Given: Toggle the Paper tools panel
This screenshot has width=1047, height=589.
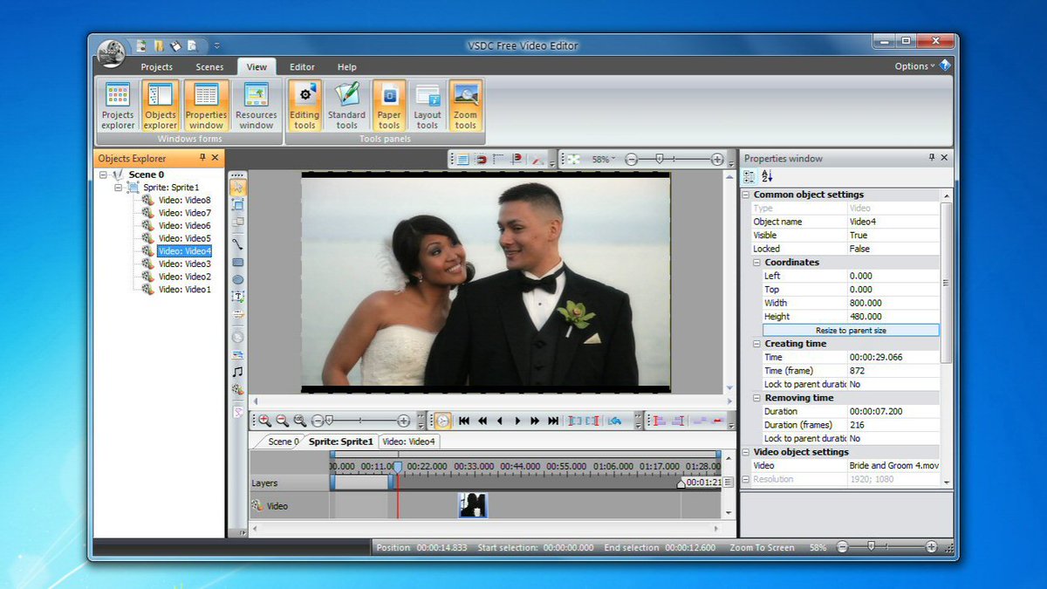Looking at the screenshot, I should [x=389, y=106].
